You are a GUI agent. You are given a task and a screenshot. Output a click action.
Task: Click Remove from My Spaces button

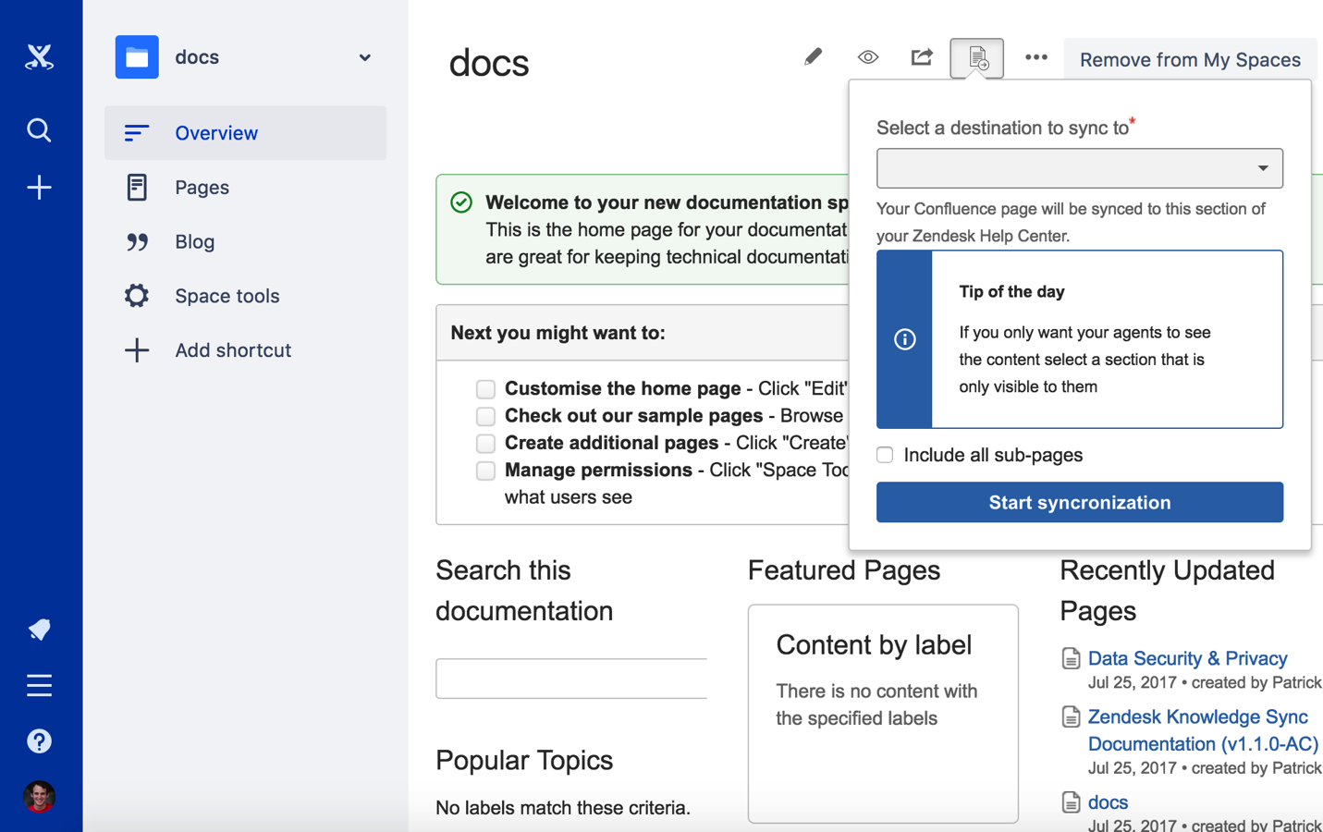coord(1190,59)
